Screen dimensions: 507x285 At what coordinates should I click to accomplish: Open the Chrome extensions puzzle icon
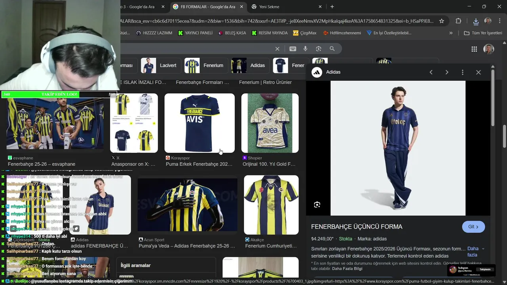pyautogui.click(x=459, y=21)
